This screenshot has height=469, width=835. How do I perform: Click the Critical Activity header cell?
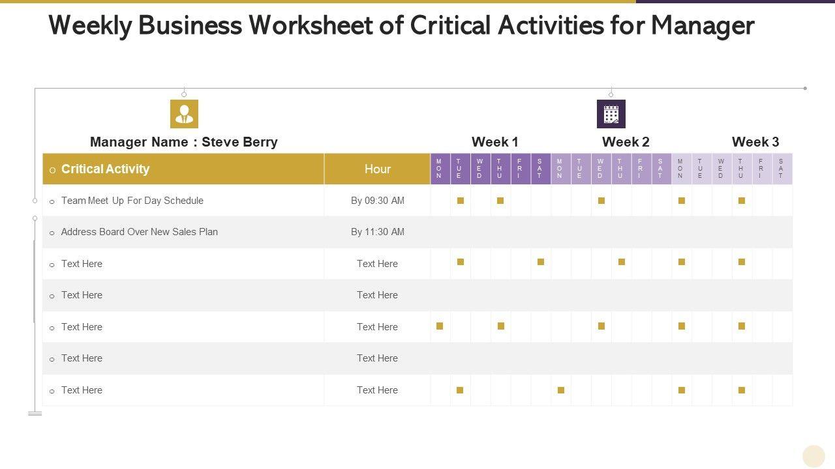pyautogui.click(x=105, y=169)
